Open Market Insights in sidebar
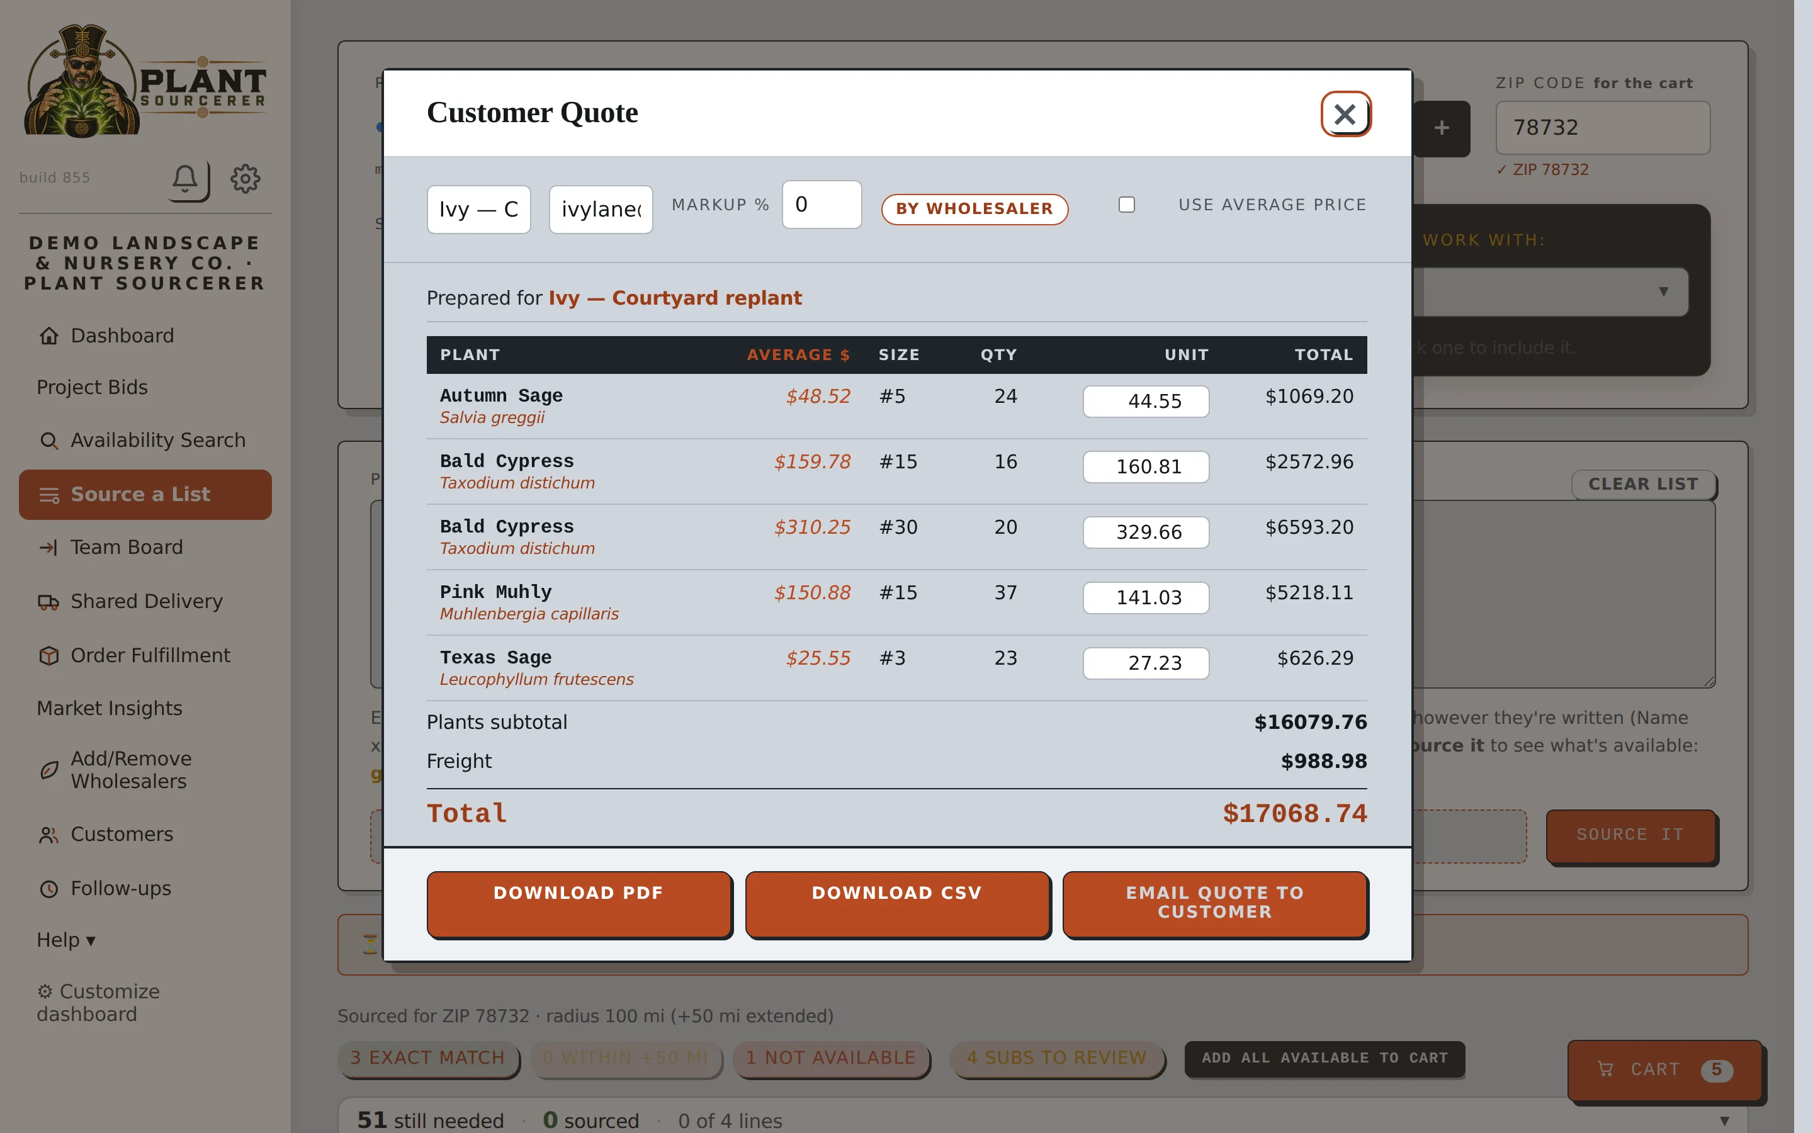The width and height of the screenshot is (1813, 1133). pyautogui.click(x=110, y=708)
